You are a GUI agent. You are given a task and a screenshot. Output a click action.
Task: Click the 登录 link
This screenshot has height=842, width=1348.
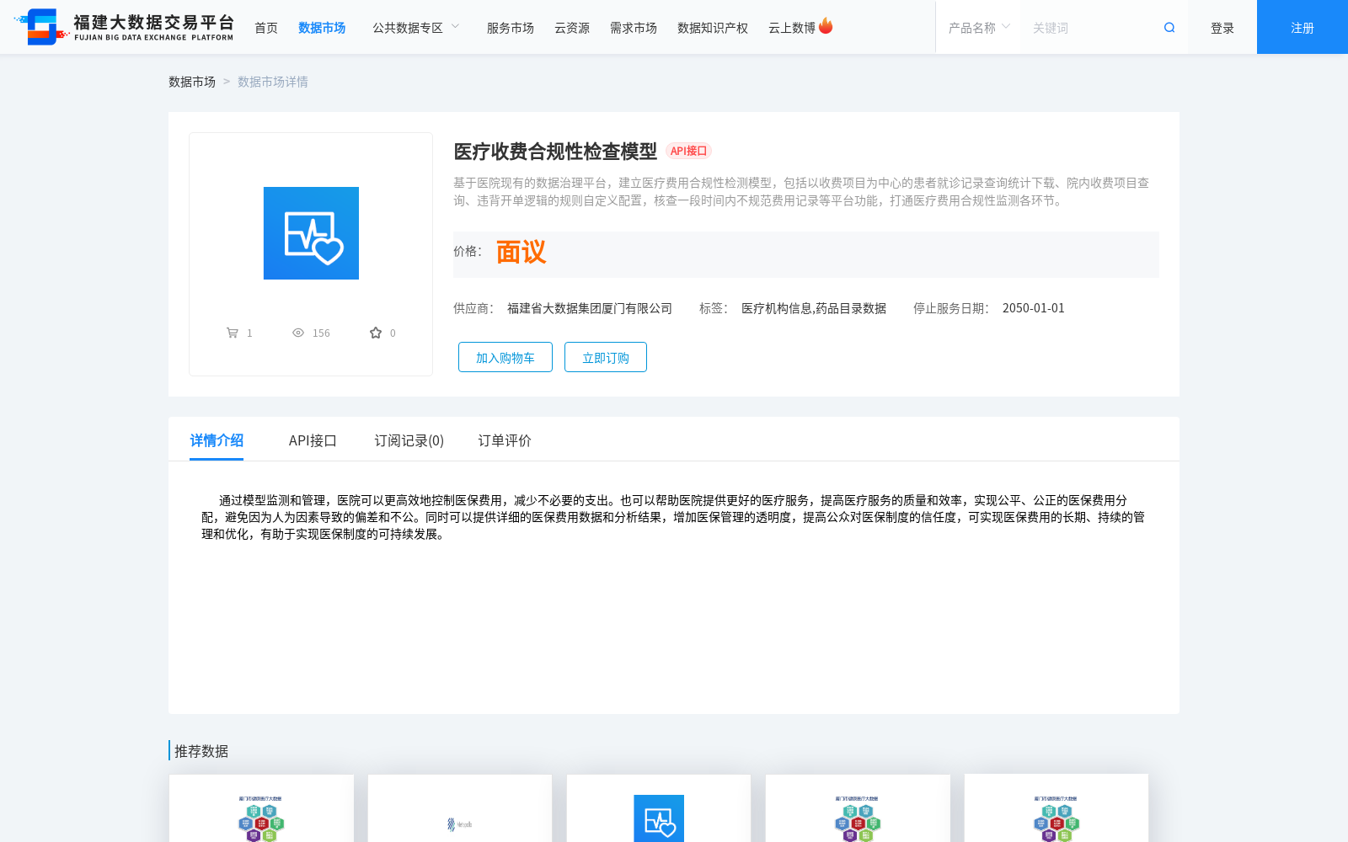click(1222, 28)
